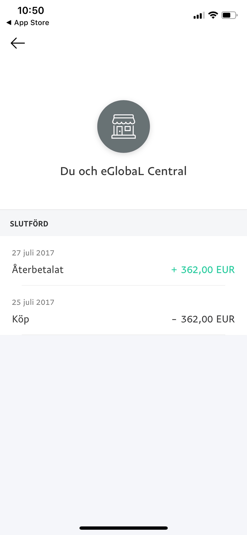
Task: Tap the cellular signal bars icon
Action: coord(199,15)
